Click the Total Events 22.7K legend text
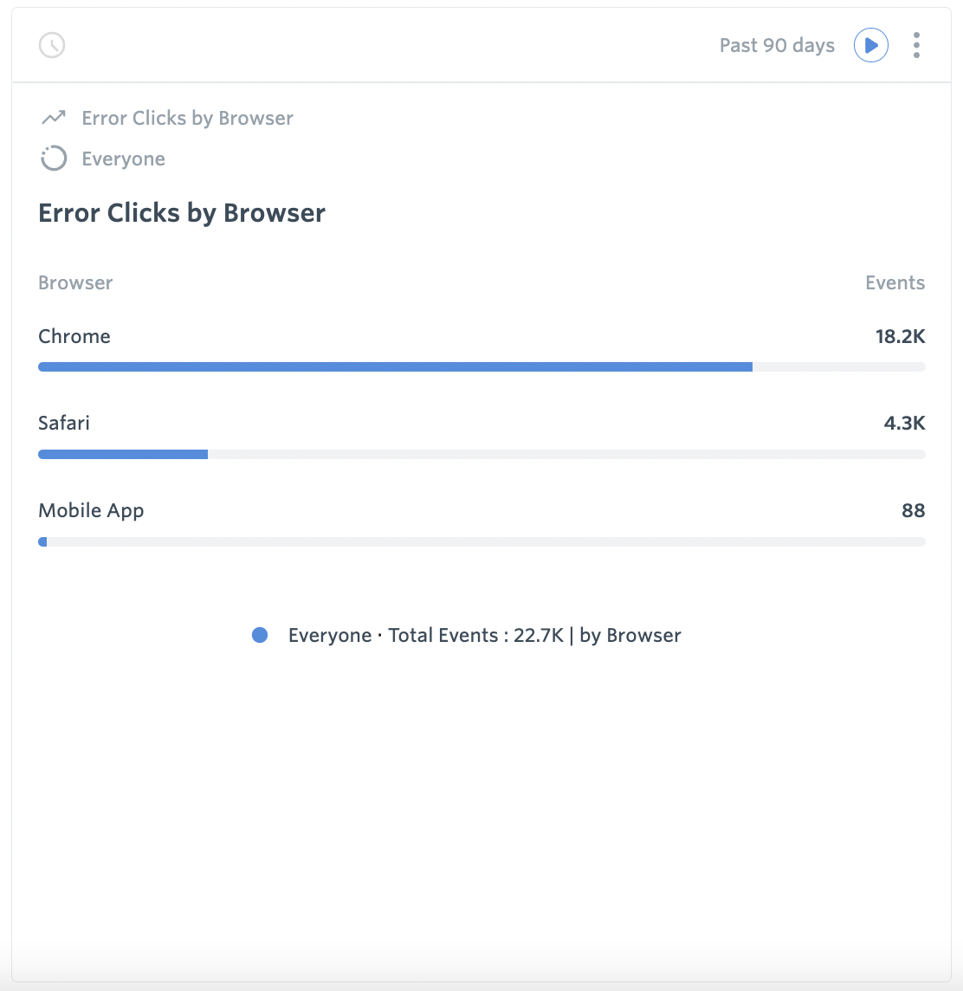This screenshot has width=963, height=991. 484,635
